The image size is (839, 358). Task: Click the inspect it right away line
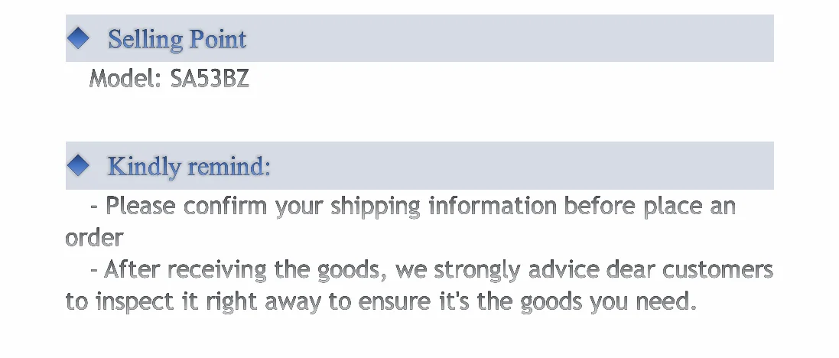(381, 301)
